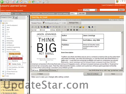
Task: Click the smiley emoticon icon
Action: click(x=83, y=27)
